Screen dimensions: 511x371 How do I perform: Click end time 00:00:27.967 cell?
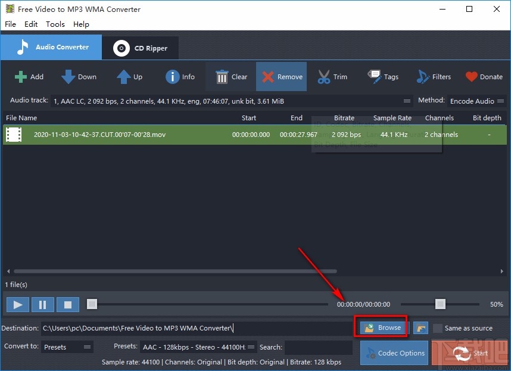298,135
